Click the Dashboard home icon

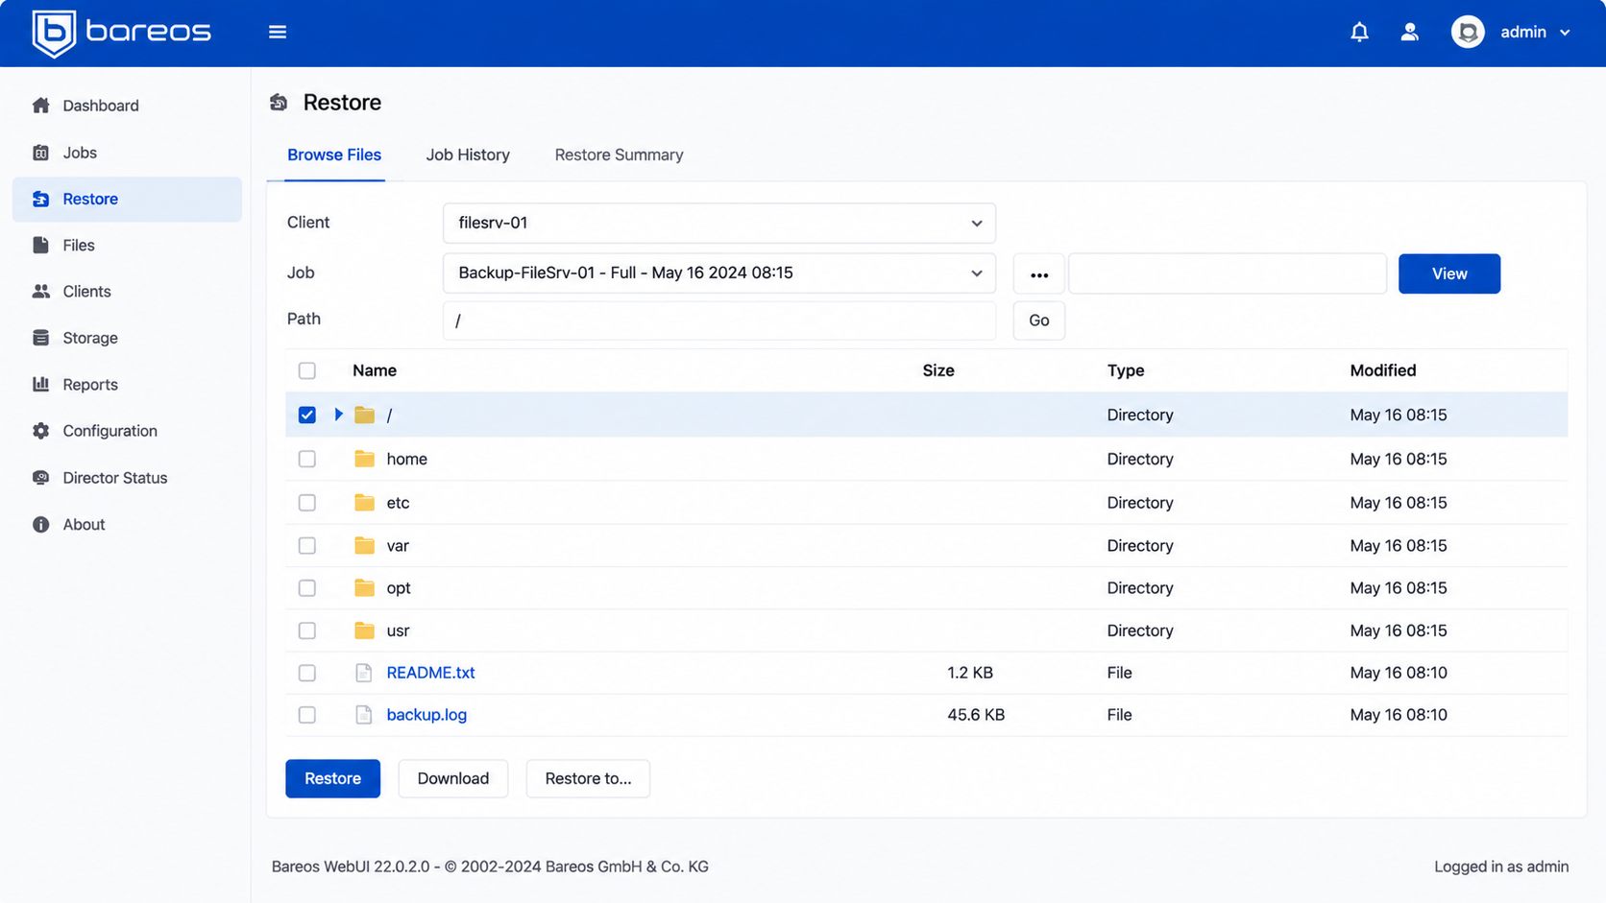[40, 106]
